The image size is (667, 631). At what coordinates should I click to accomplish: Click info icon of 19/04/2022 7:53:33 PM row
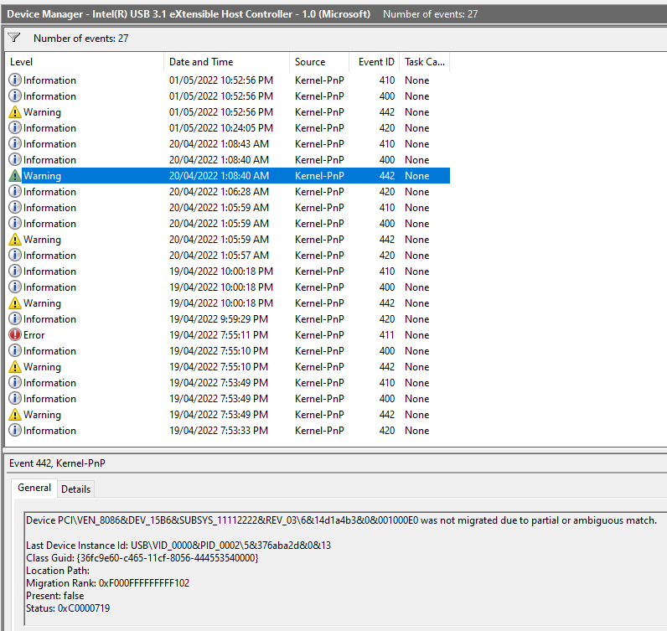pyautogui.click(x=15, y=430)
